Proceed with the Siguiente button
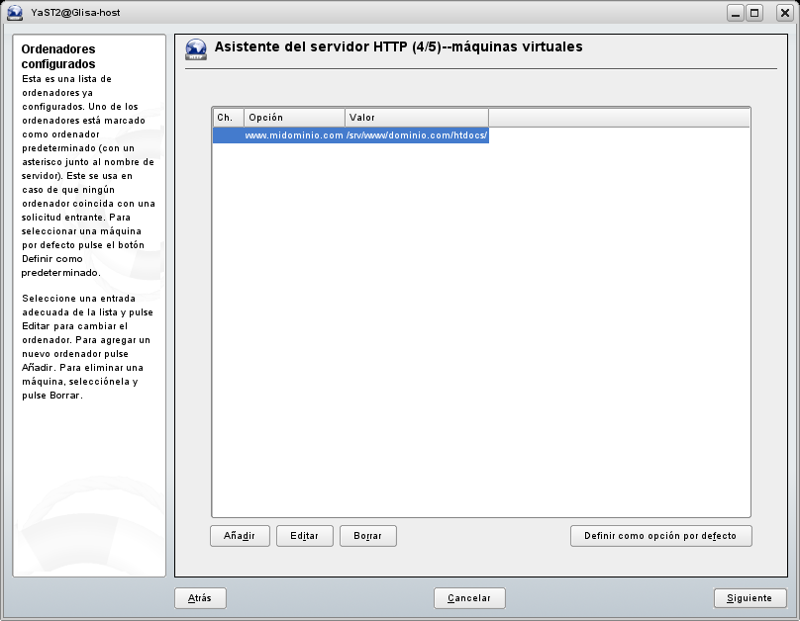 [x=750, y=598]
